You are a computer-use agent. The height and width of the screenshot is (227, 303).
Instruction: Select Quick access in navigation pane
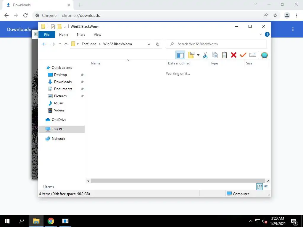coord(62,68)
